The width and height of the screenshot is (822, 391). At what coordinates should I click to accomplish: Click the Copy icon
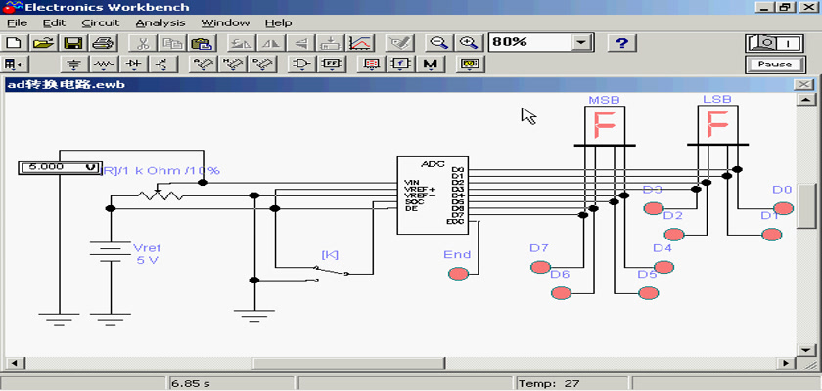point(170,43)
